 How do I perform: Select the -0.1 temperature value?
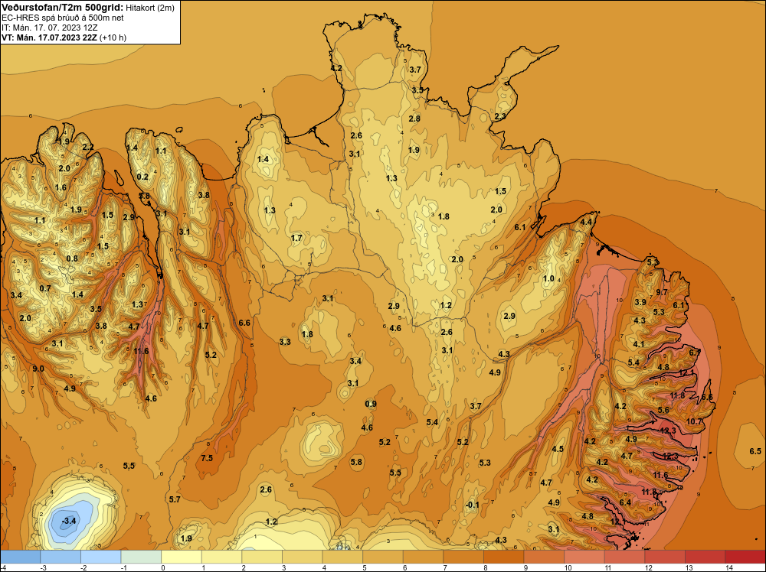(x=473, y=505)
